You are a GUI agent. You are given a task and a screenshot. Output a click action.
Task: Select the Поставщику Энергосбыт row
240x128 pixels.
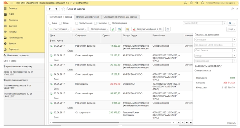pos(121,86)
